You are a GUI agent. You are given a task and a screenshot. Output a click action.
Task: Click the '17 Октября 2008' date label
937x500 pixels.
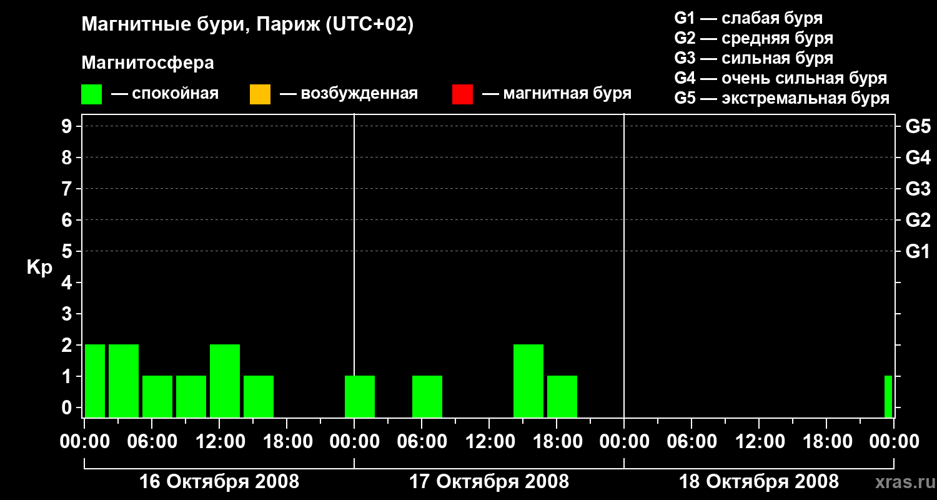[489, 482]
